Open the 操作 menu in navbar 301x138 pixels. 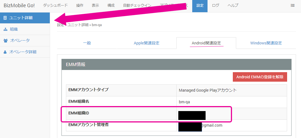[x=80, y=5]
